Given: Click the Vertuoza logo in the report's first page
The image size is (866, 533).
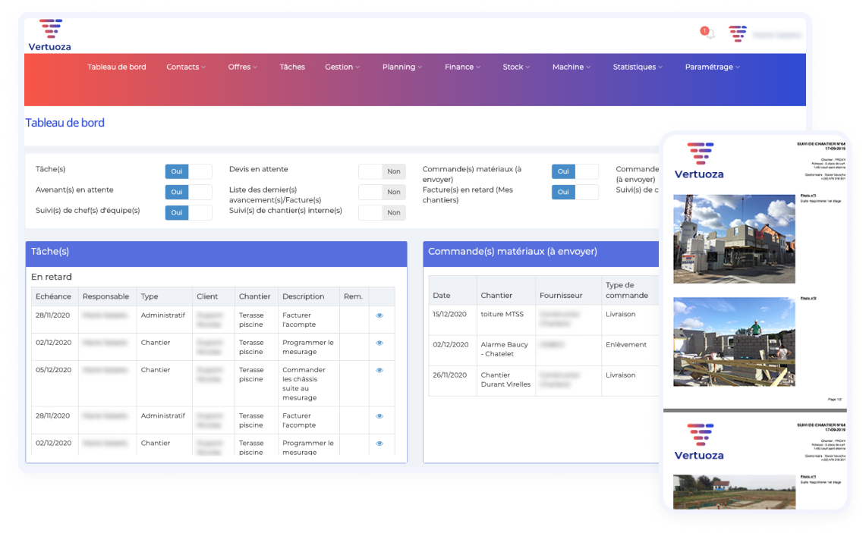Looking at the screenshot, I should coord(699,161).
